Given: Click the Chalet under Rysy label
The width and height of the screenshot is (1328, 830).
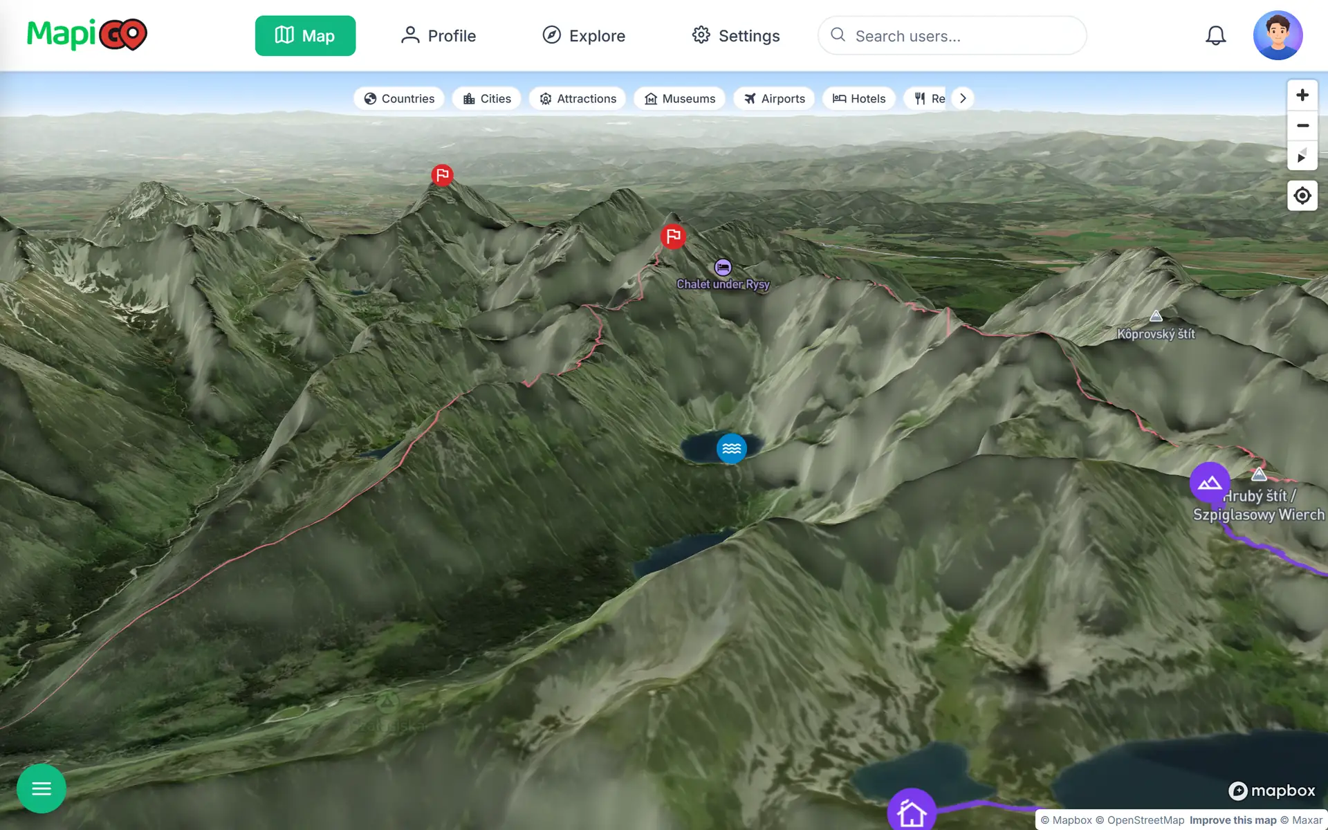Looking at the screenshot, I should (x=723, y=284).
